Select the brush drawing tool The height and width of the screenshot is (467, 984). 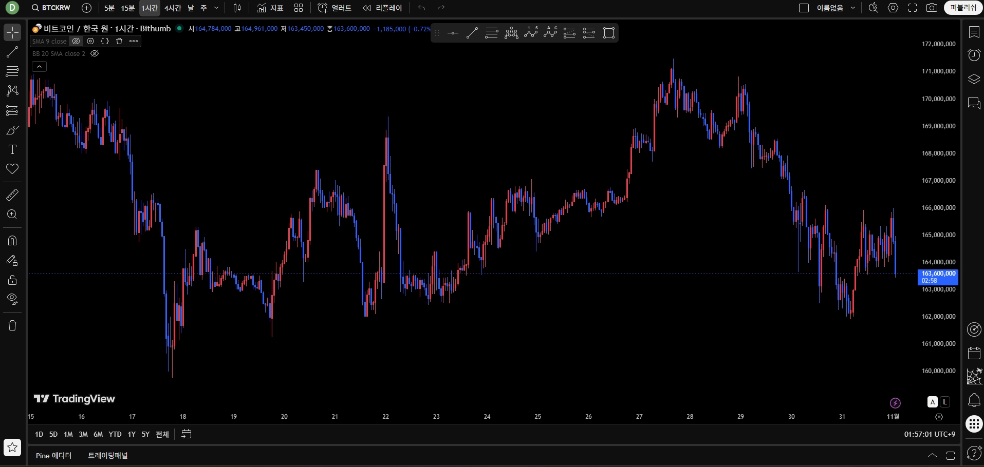(x=12, y=130)
